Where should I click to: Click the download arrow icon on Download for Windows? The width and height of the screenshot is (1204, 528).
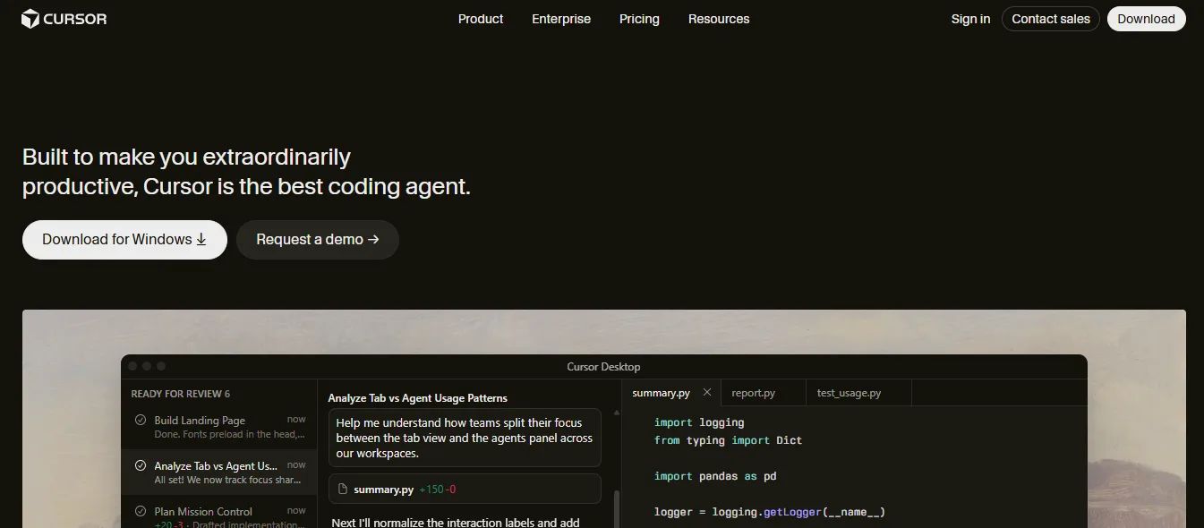click(x=201, y=239)
